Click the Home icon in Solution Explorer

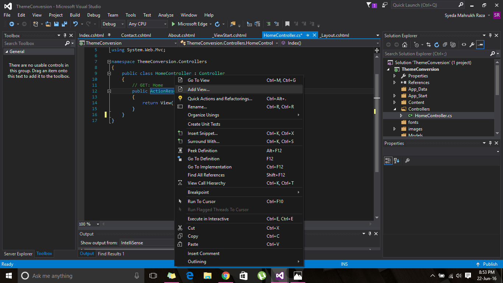405,45
